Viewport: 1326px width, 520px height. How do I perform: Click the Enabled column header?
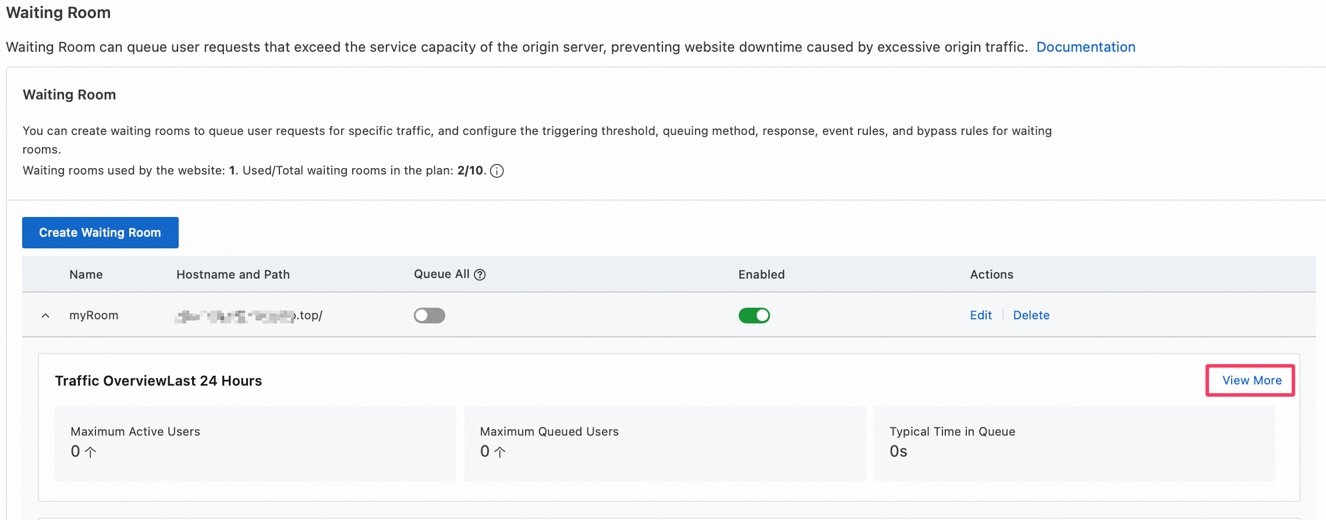761,275
